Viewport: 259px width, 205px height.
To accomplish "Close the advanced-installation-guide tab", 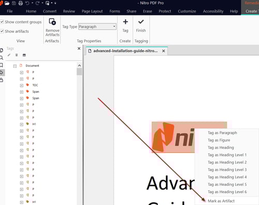I will click(x=164, y=51).
